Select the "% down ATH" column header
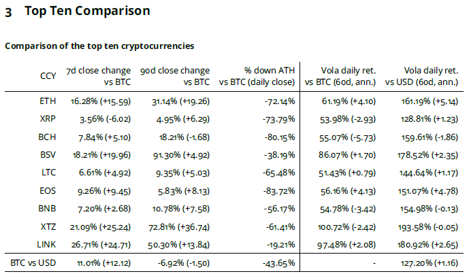 [257, 75]
